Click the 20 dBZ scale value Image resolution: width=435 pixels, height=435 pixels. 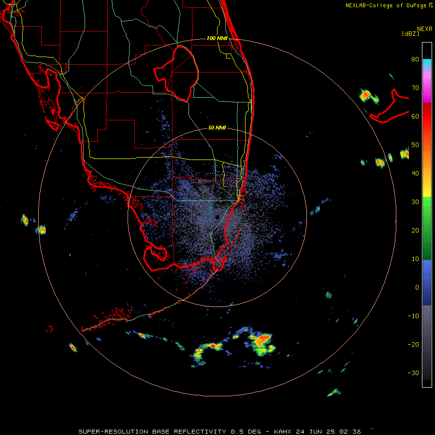click(415, 230)
